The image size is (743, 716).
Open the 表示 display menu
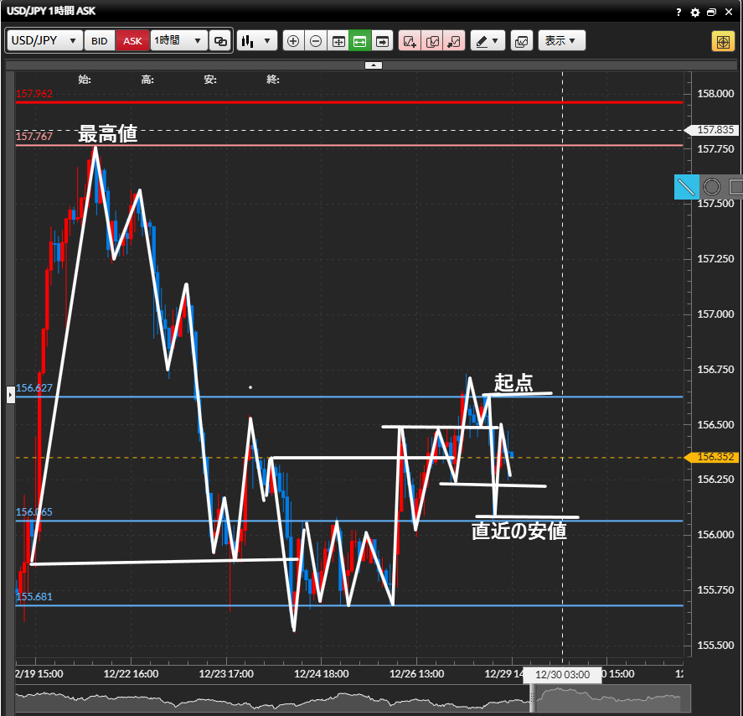pos(560,41)
